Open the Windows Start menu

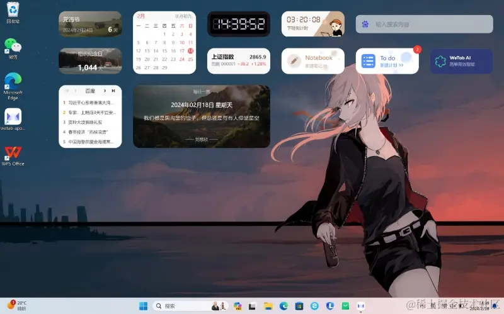click(x=143, y=306)
